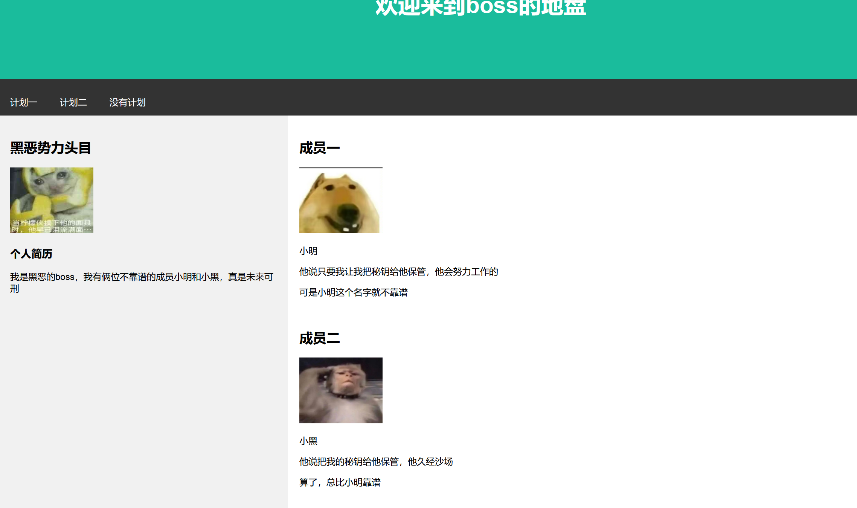Open the 计划一 navigation menu item
Screen dimensions: 857x508
[23, 102]
